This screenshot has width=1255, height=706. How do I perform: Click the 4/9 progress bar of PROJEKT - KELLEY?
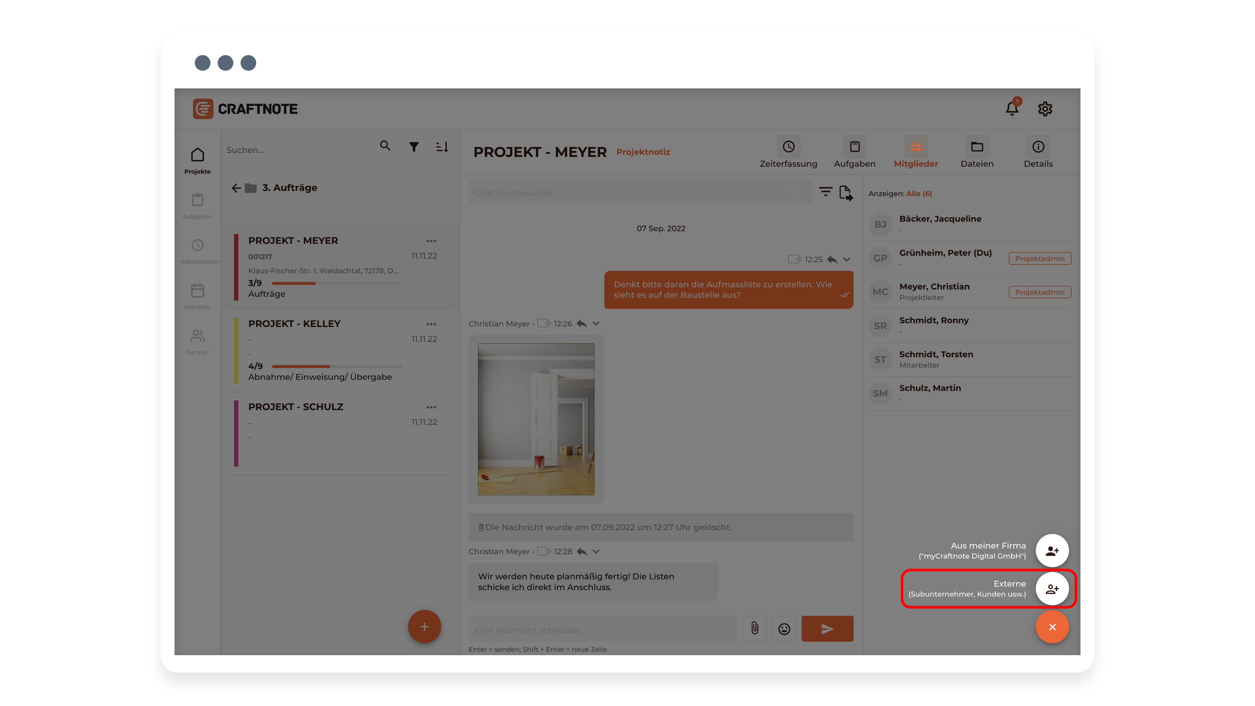tap(337, 366)
